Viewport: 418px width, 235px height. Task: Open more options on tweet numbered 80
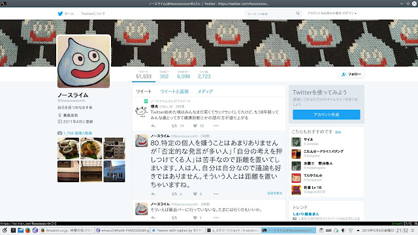click(x=216, y=194)
